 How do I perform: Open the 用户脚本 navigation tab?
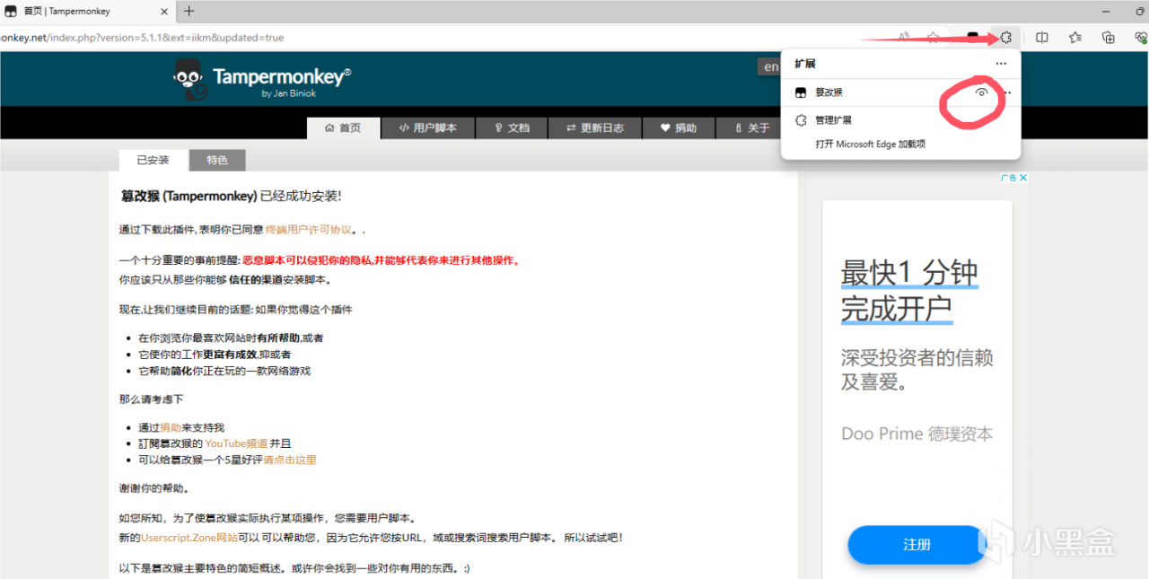coord(428,127)
